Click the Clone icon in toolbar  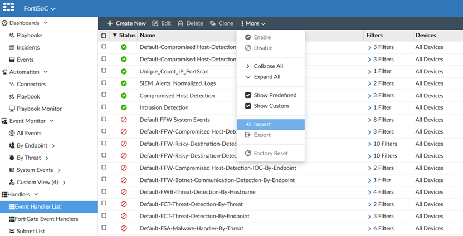click(x=213, y=23)
